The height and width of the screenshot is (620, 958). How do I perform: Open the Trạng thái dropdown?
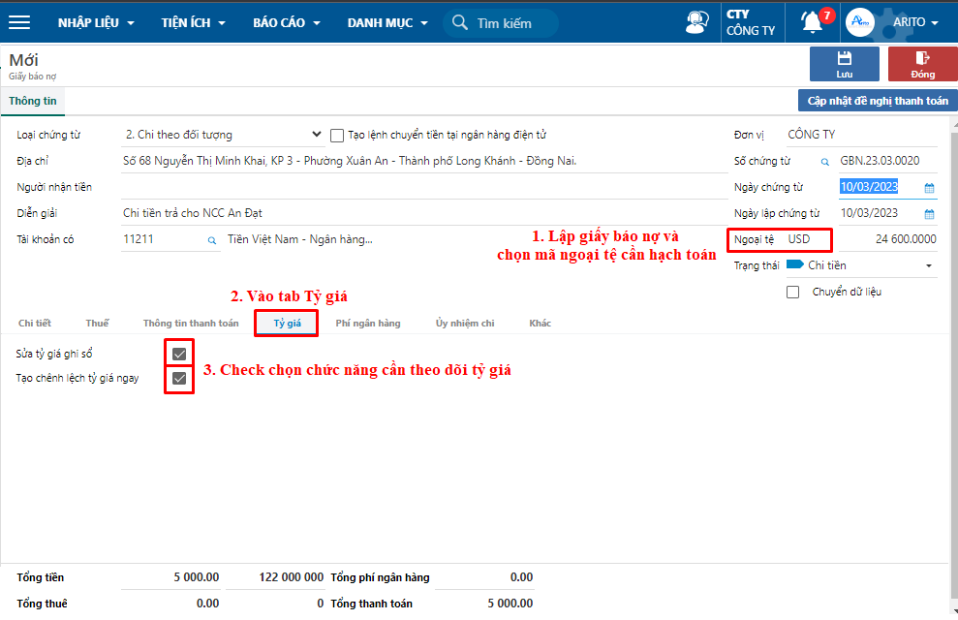coord(929,265)
